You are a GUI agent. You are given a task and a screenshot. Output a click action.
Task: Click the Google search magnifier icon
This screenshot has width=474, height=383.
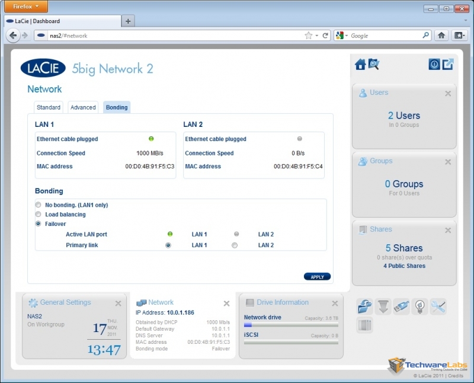pos(425,35)
